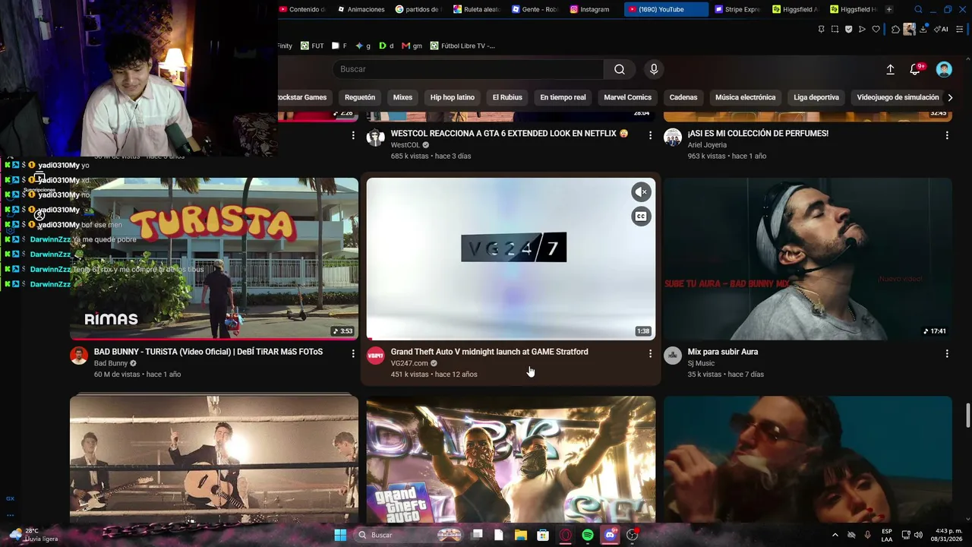972x547 pixels.
Task: Open video title Grand Theft Auto V midnight launch
Action: [489, 352]
